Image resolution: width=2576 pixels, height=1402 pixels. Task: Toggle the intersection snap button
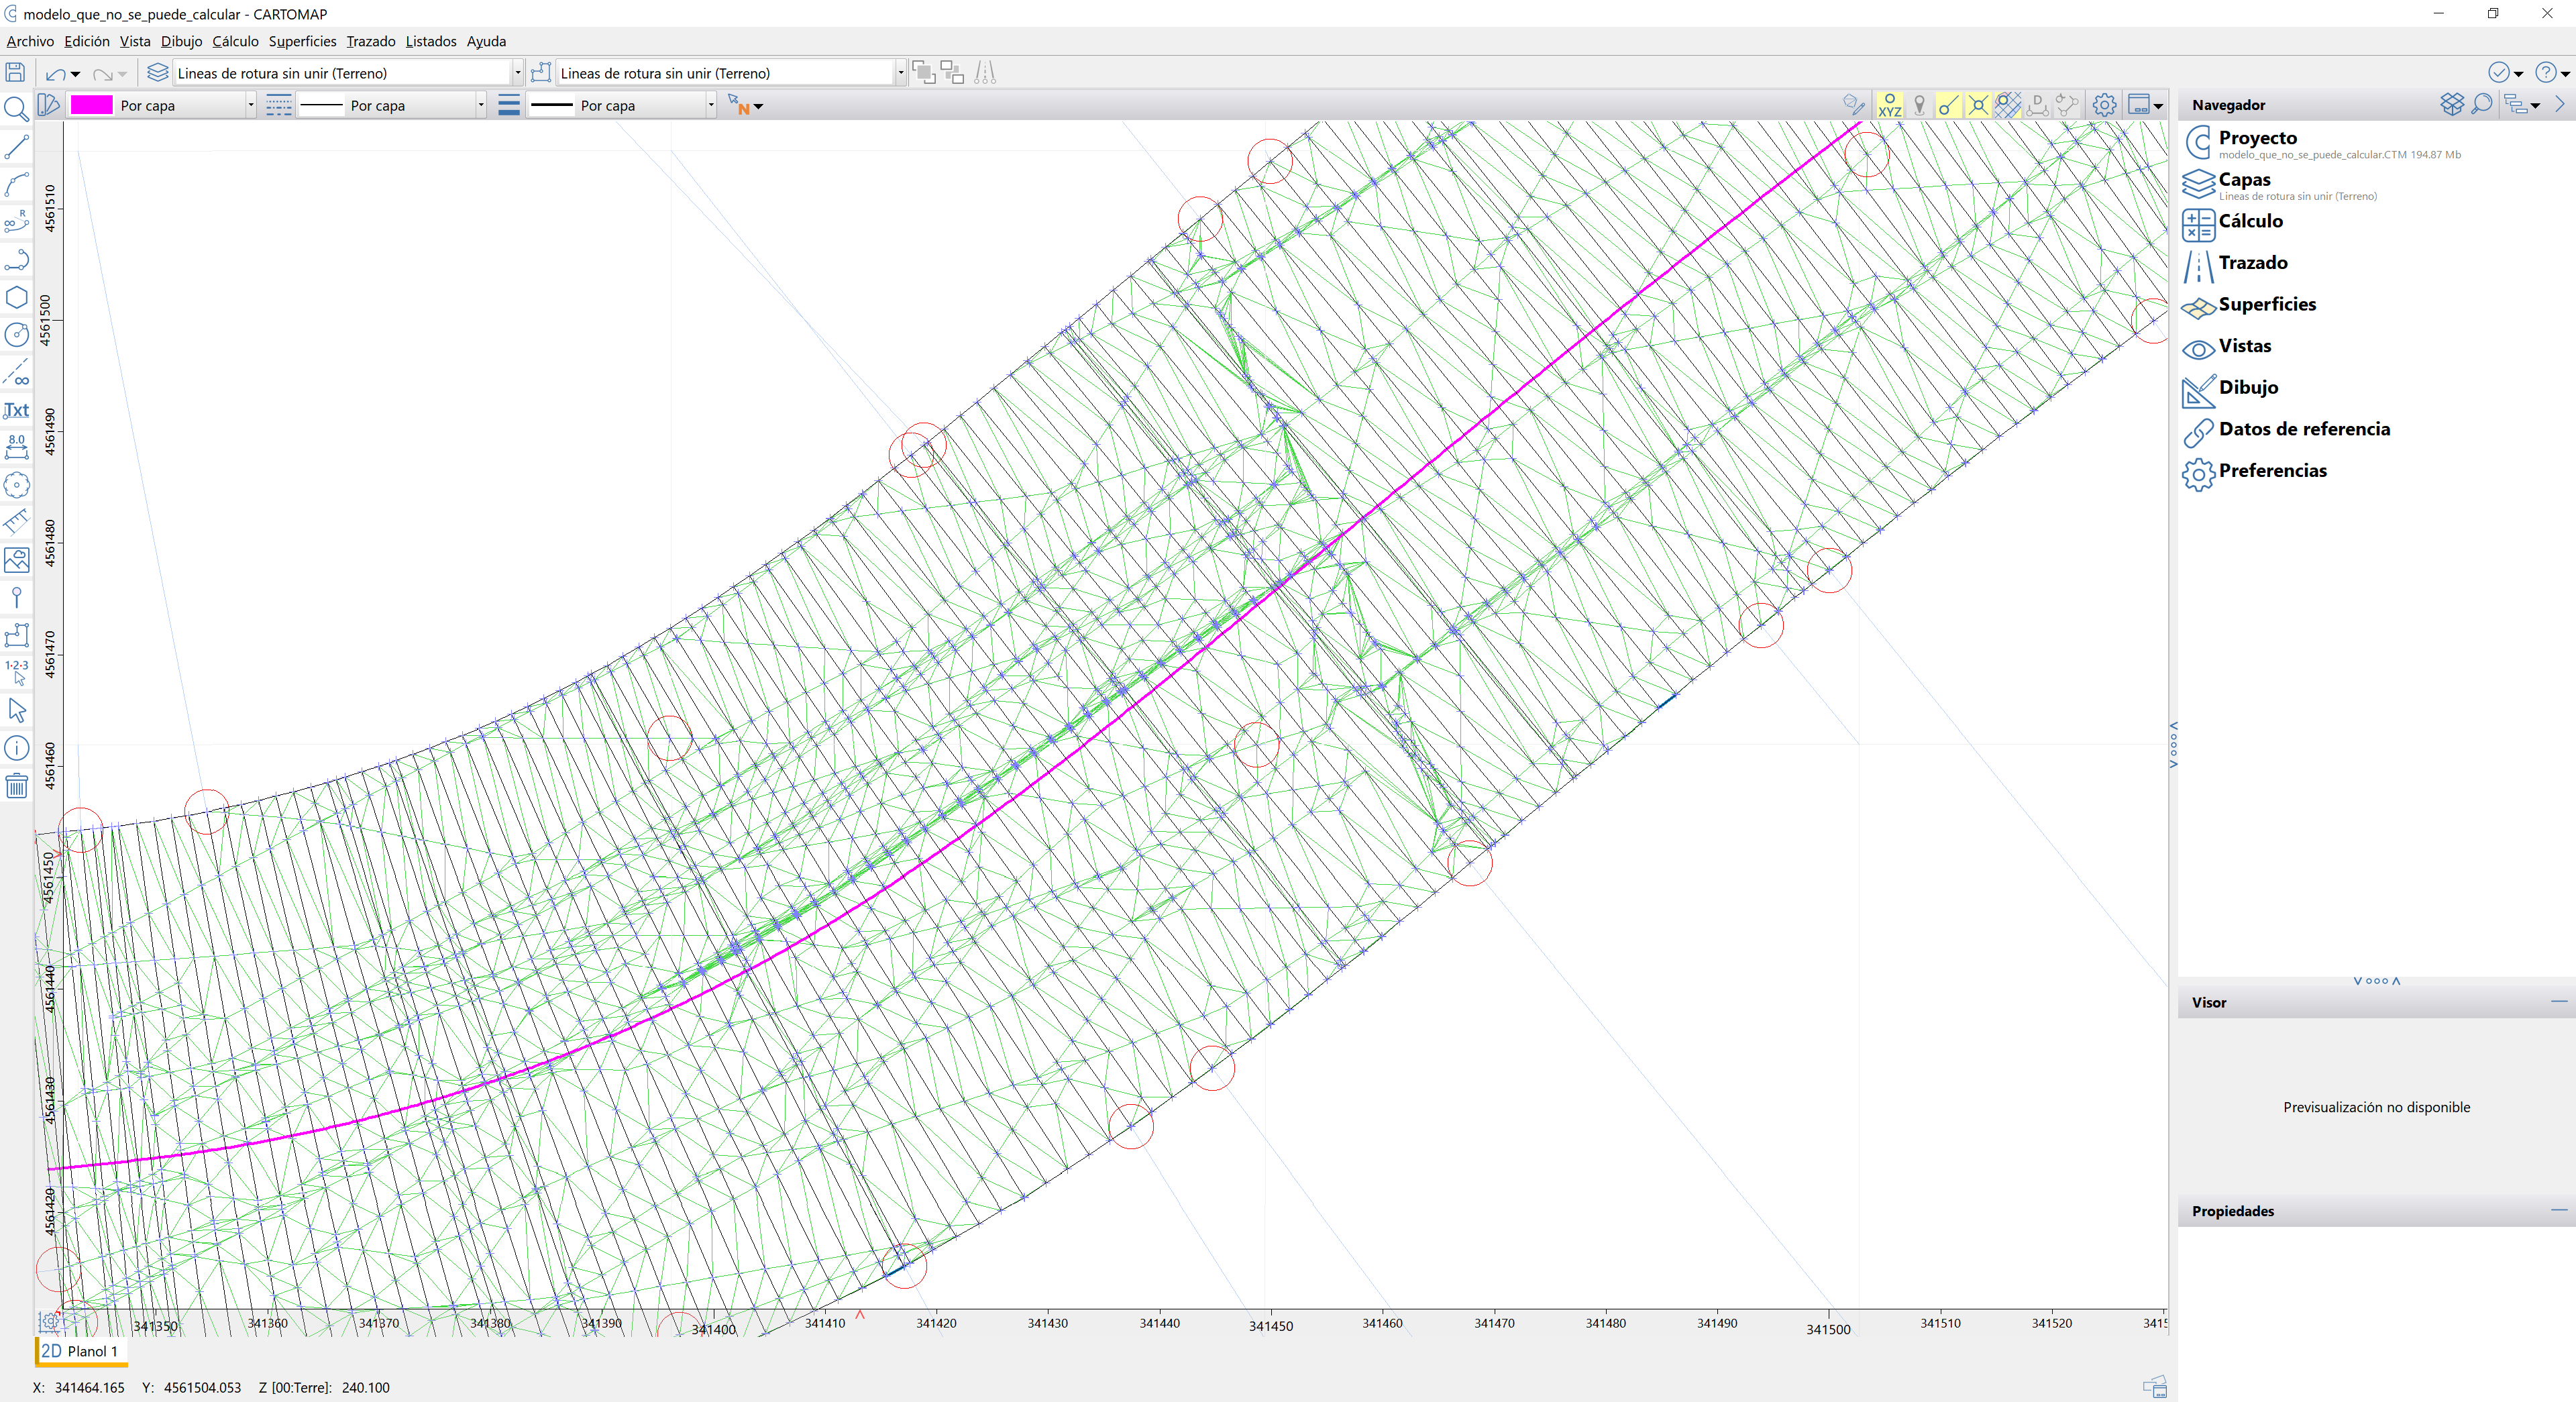click(1978, 105)
